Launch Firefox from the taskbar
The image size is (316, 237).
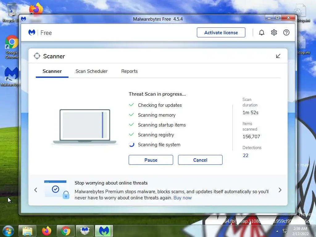point(47,231)
